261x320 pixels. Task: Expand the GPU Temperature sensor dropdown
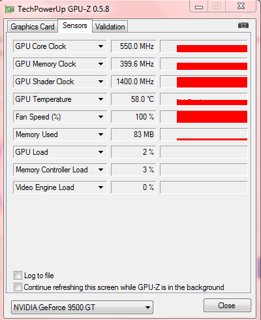coord(100,99)
